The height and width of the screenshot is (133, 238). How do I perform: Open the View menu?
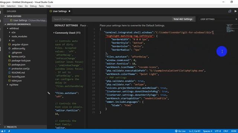point(20,6)
